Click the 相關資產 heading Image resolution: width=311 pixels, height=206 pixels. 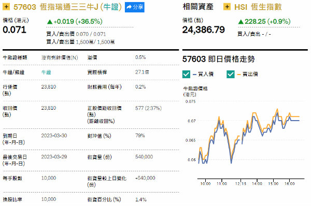point(198,7)
